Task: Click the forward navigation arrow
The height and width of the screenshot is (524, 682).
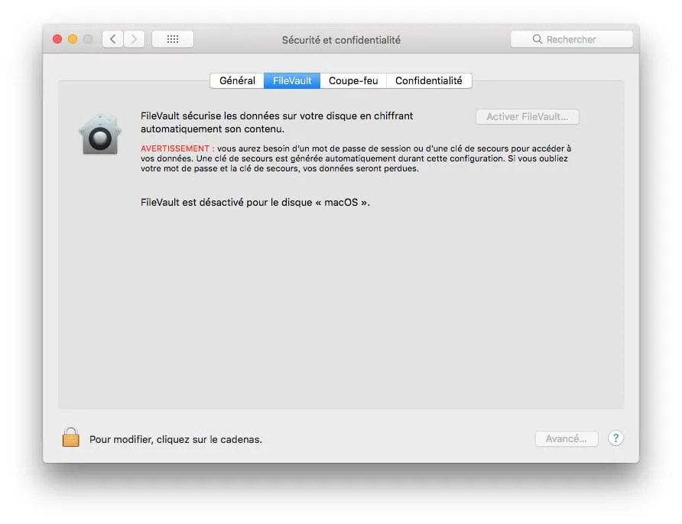Action: 134,38
